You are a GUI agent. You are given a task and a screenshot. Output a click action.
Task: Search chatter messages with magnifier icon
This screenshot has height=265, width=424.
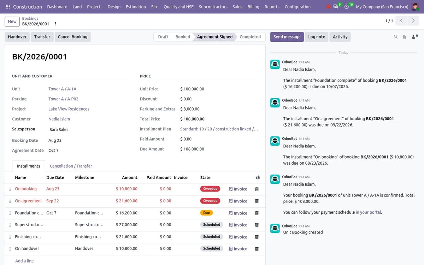click(x=395, y=37)
